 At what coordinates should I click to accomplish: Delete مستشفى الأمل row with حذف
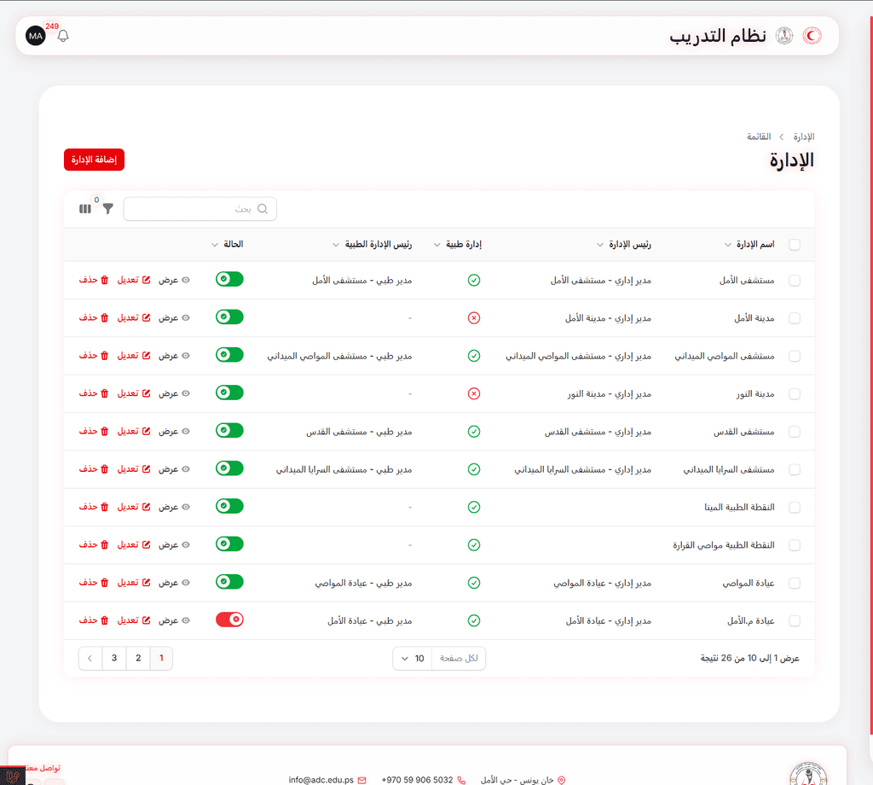(x=94, y=280)
